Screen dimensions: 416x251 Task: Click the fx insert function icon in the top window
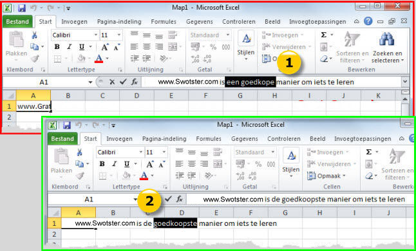[x=135, y=82]
